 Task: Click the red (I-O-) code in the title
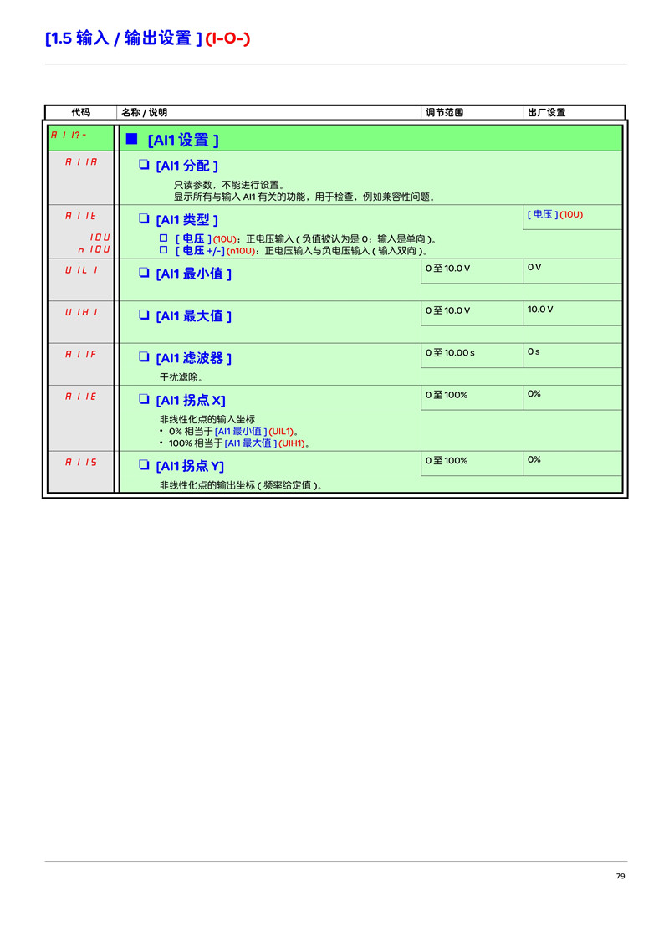click(x=227, y=38)
